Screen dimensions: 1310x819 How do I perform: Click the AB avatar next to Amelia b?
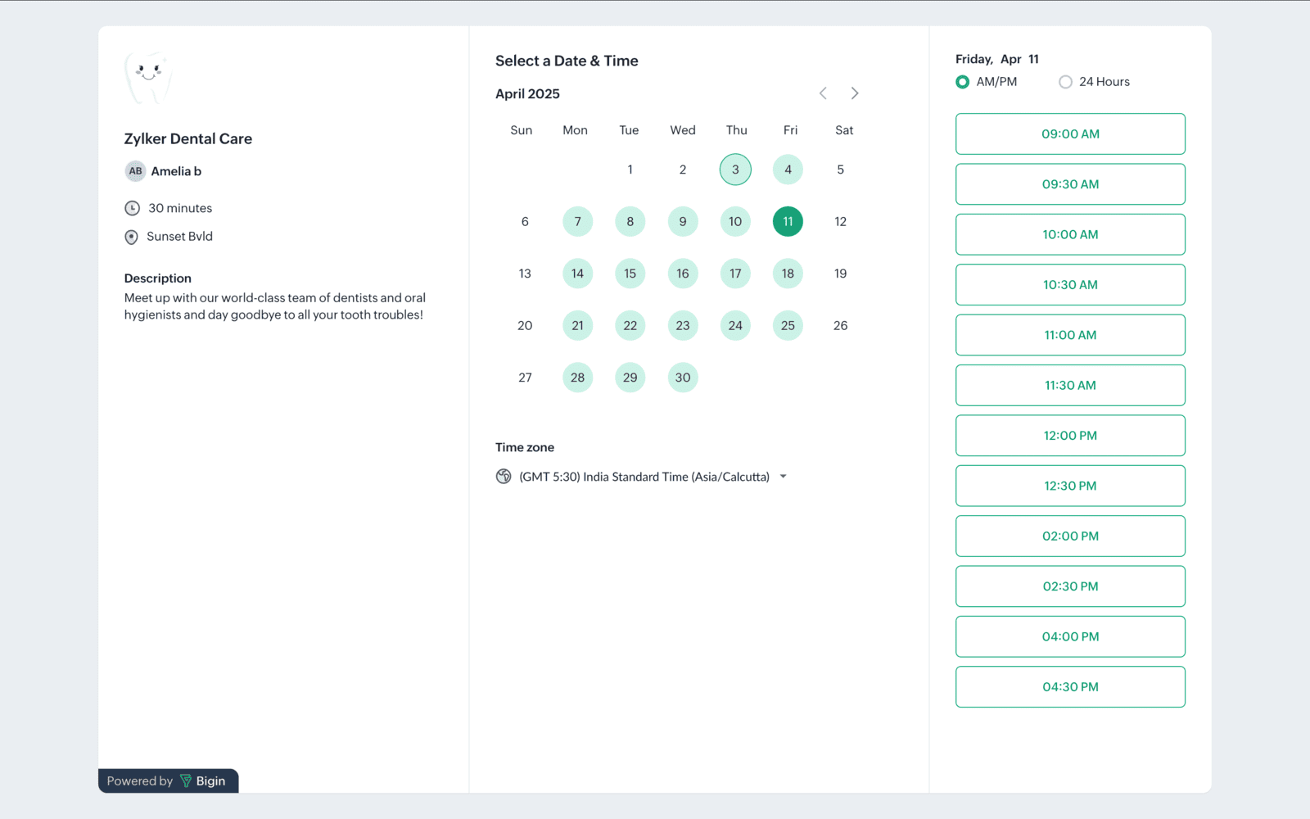135,171
